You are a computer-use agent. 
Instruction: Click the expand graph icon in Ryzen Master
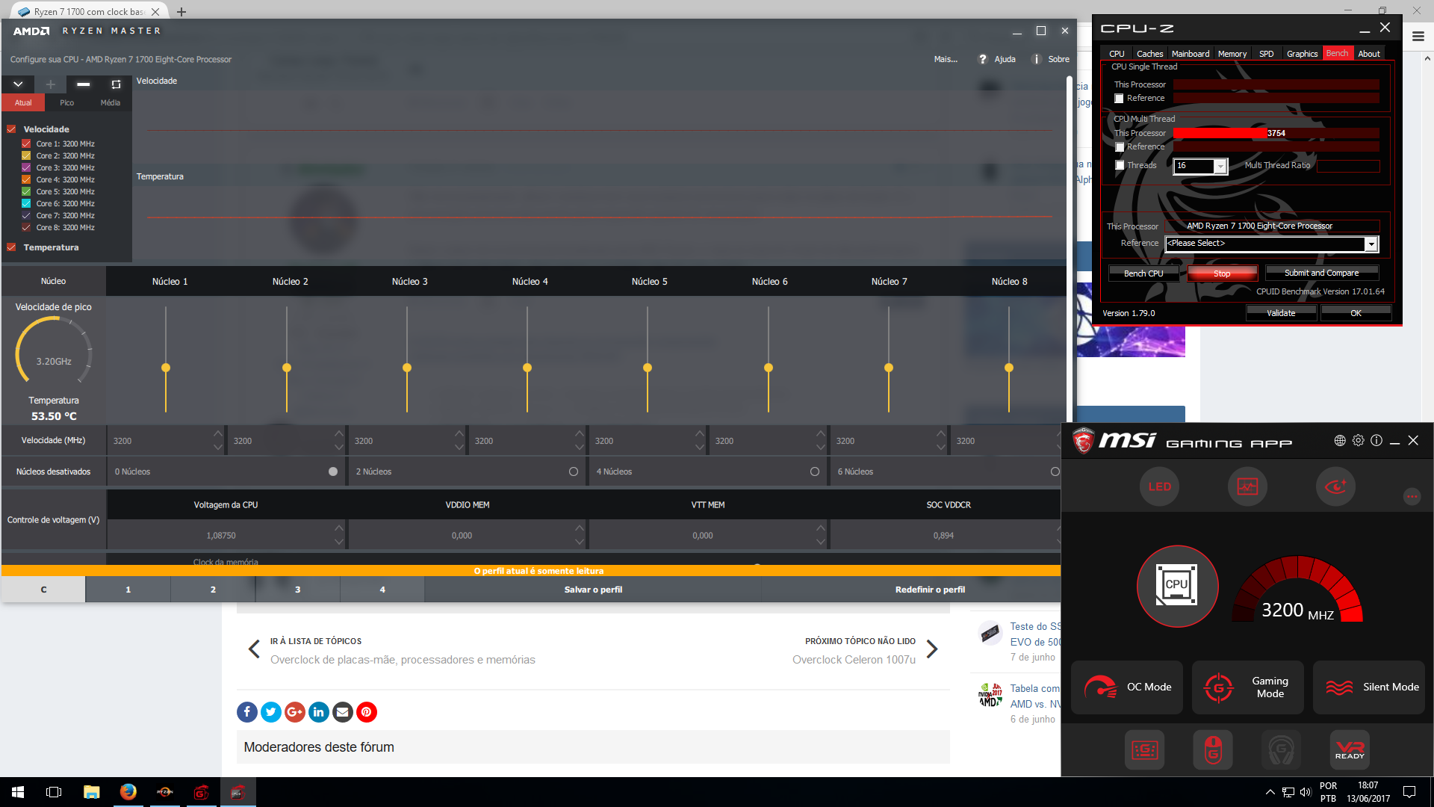(116, 84)
